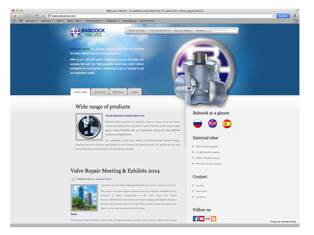The width and height of the screenshot is (314, 235).
Task: Open the viewtopic.p...o#p1746562 bookmark
Action: click(139, 21)
